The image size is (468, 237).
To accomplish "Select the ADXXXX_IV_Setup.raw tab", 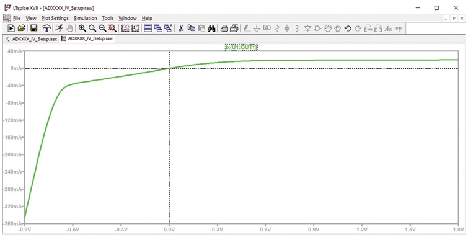I will pos(87,38).
